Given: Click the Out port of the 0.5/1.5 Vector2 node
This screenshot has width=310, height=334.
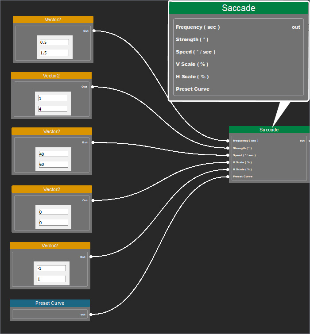Looking at the screenshot, I should pos(94,31).
